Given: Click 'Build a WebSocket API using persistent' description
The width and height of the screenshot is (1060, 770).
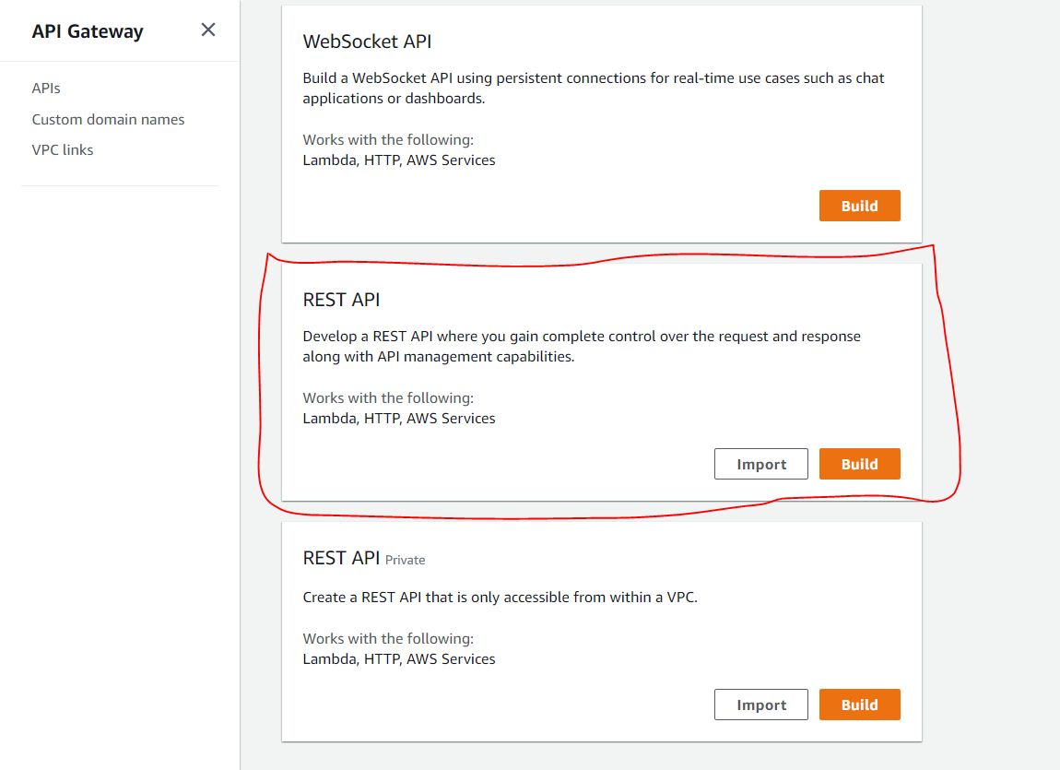Looking at the screenshot, I should click(x=594, y=88).
